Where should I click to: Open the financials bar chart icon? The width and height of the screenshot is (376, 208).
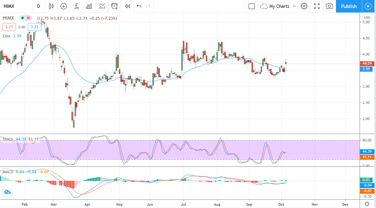pyautogui.click(x=89, y=6)
